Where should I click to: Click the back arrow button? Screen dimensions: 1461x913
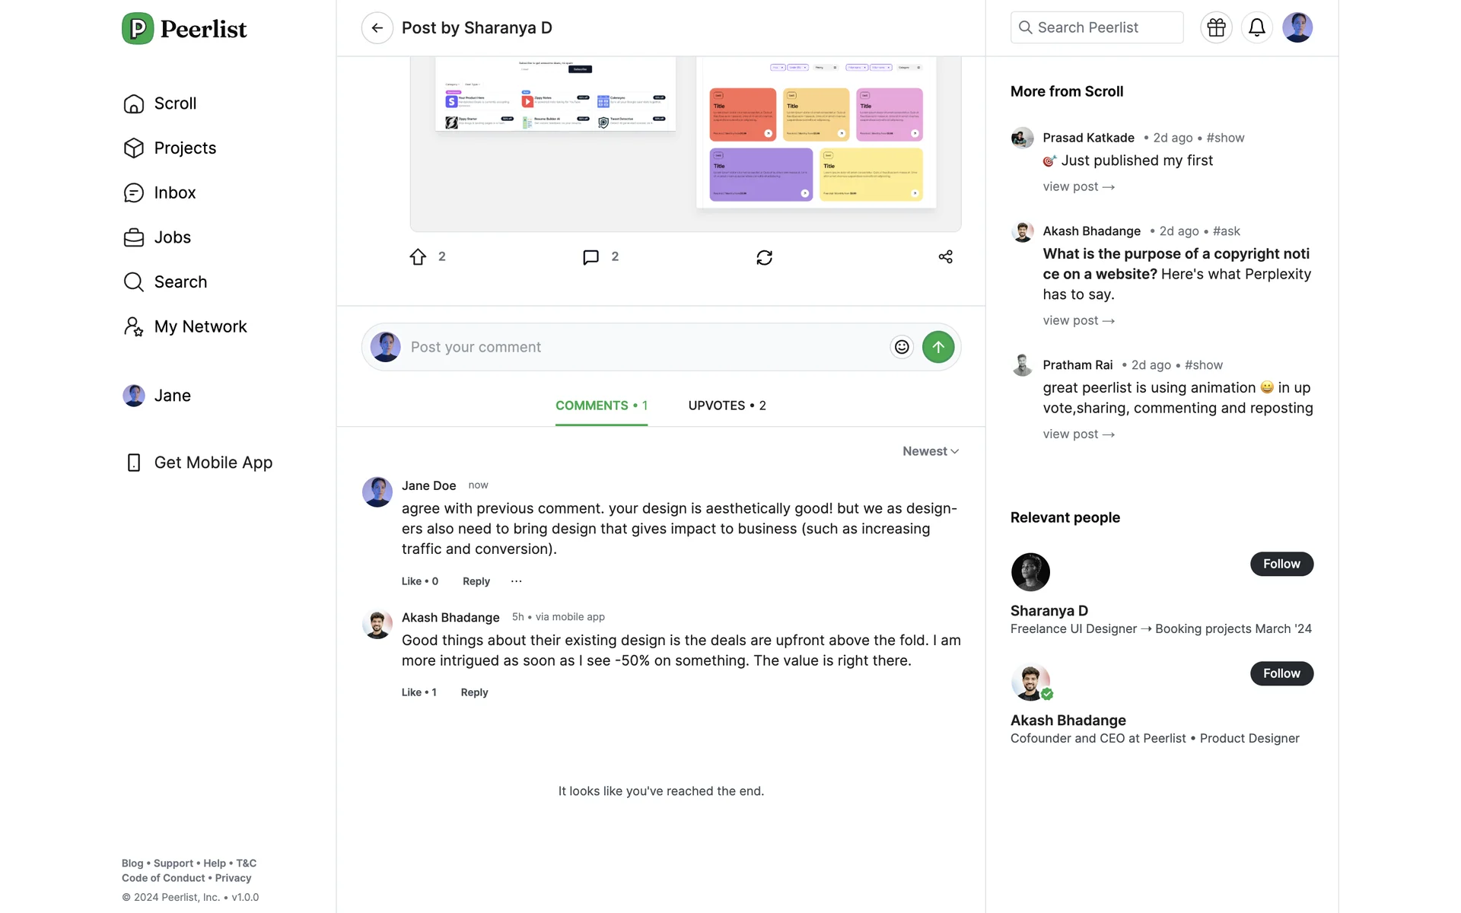pyautogui.click(x=377, y=28)
